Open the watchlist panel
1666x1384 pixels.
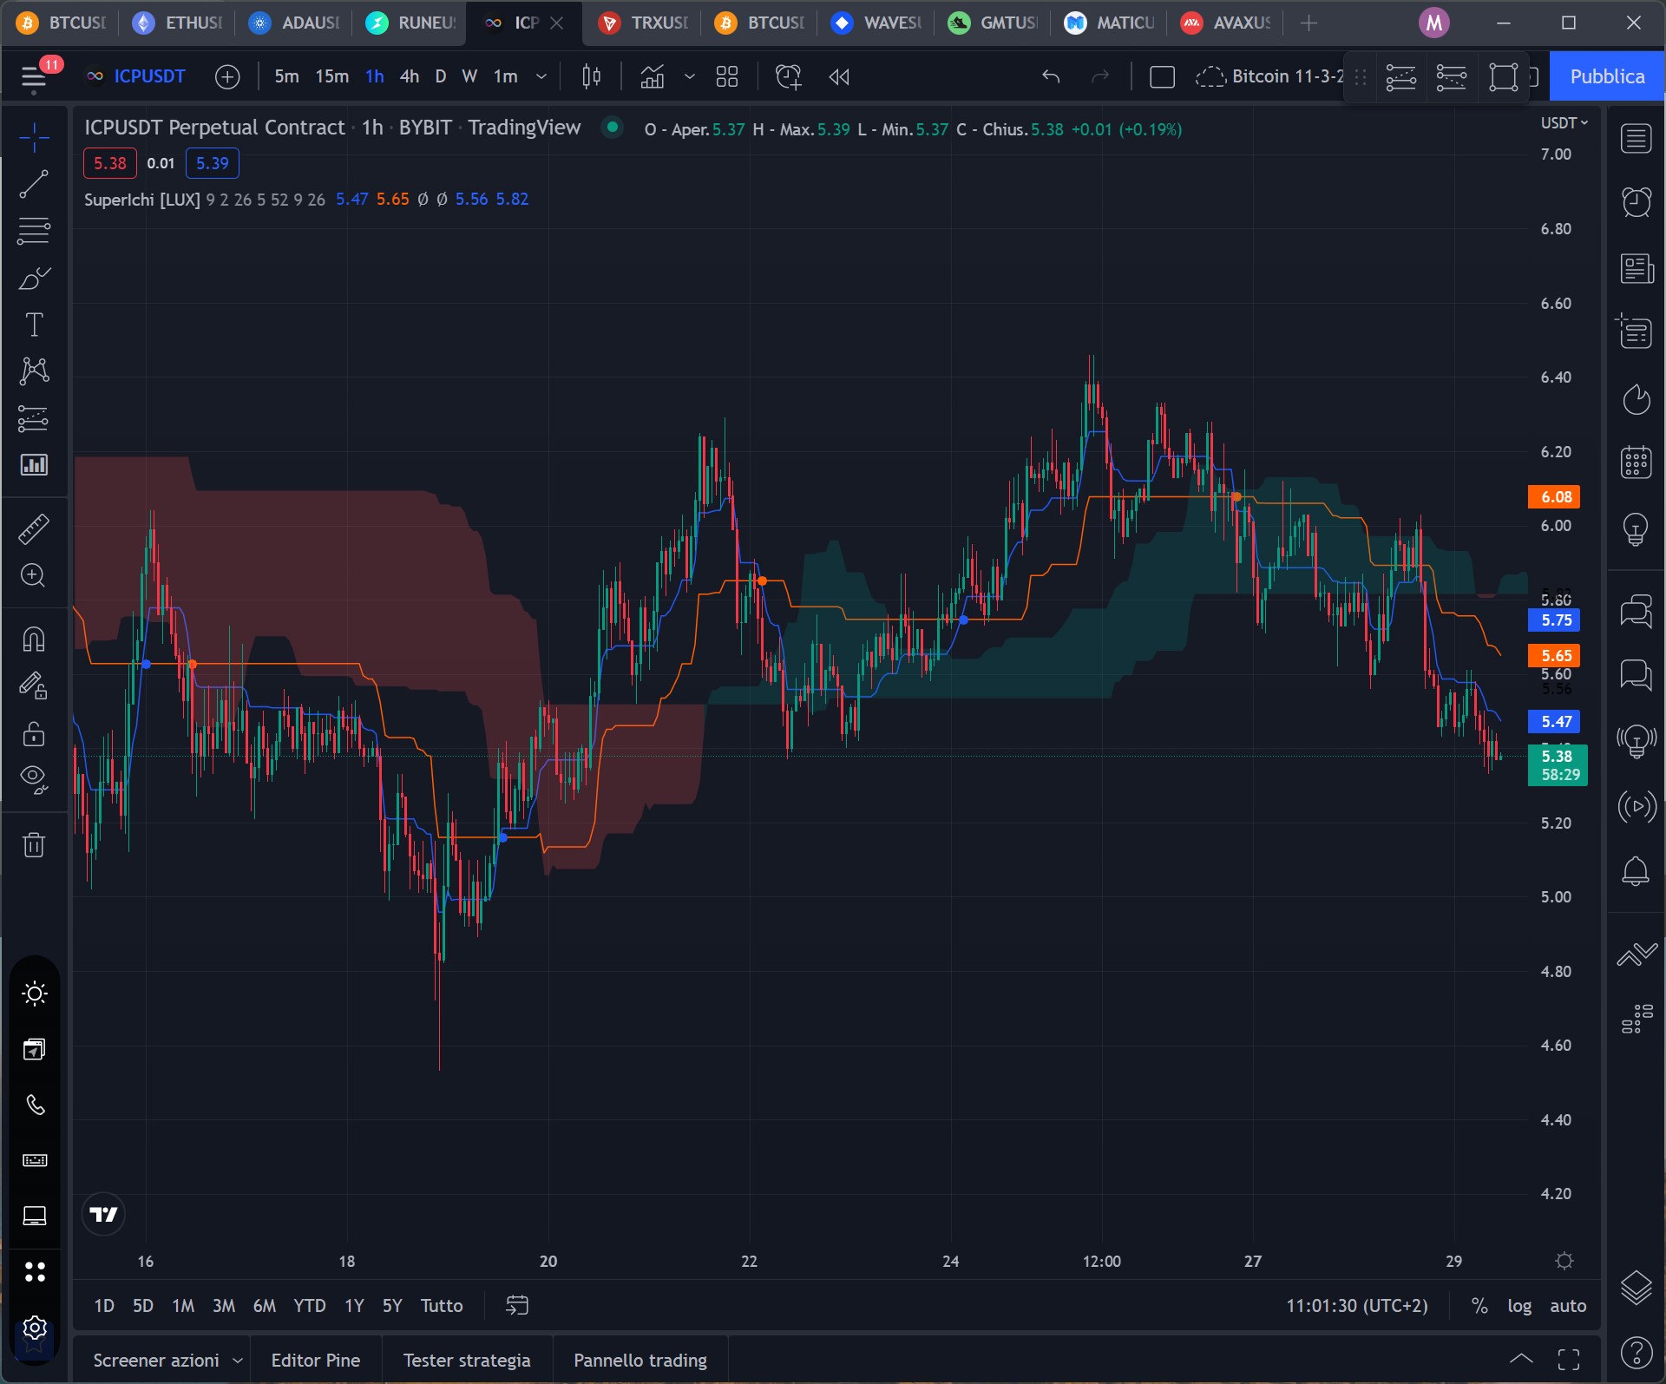click(1636, 139)
